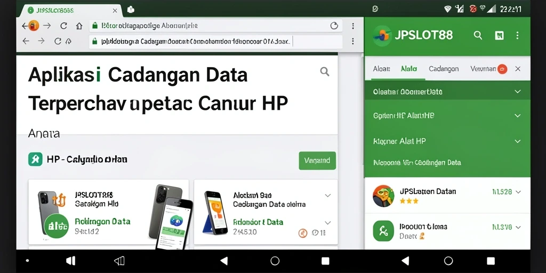This screenshot has height=273, width=546.
Task: Tap the filled Back triangle below the browser page
Action: click(224, 261)
